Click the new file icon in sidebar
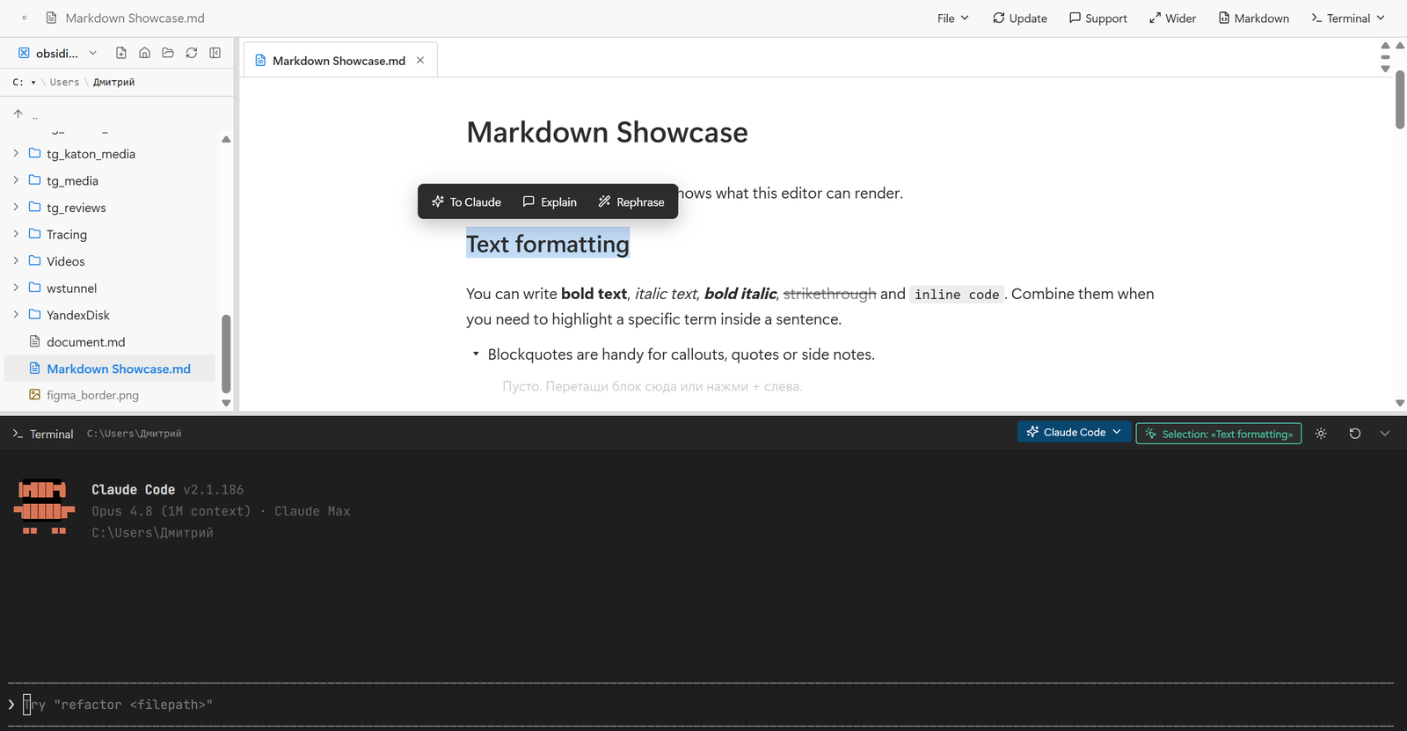This screenshot has height=731, width=1407. point(121,53)
